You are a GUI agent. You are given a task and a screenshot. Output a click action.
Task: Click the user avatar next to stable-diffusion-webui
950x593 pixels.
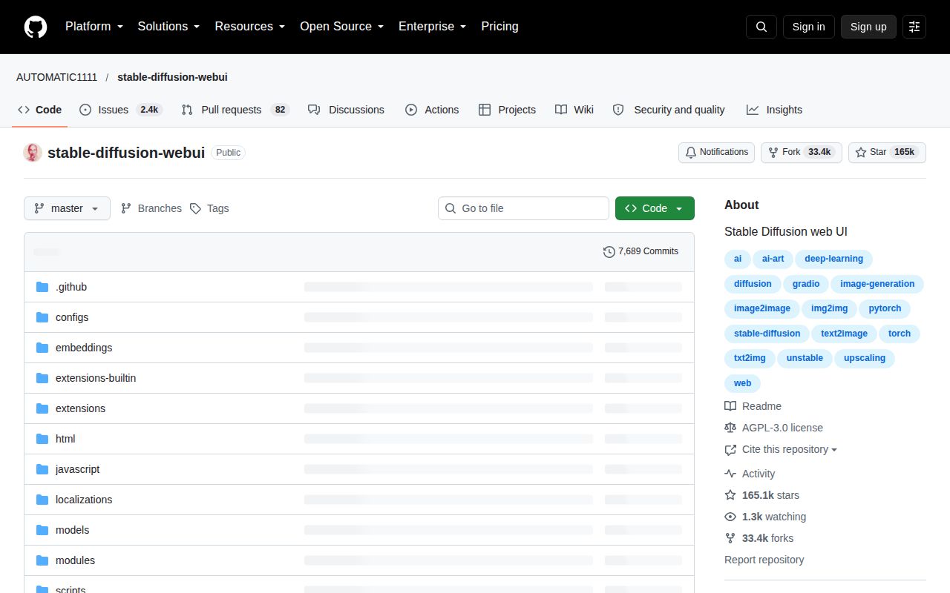point(33,153)
